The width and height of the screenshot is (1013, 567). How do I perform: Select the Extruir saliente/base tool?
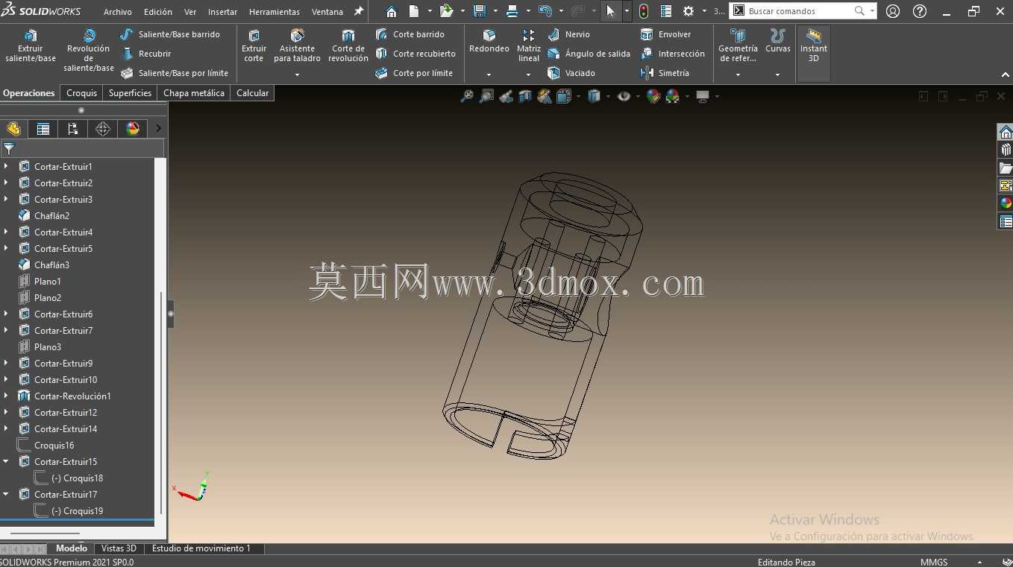pos(31,46)
